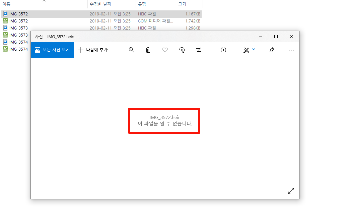Click the 1,167KB size cell
The height and width of the screenshot is (216, 345).
[193, 14]
